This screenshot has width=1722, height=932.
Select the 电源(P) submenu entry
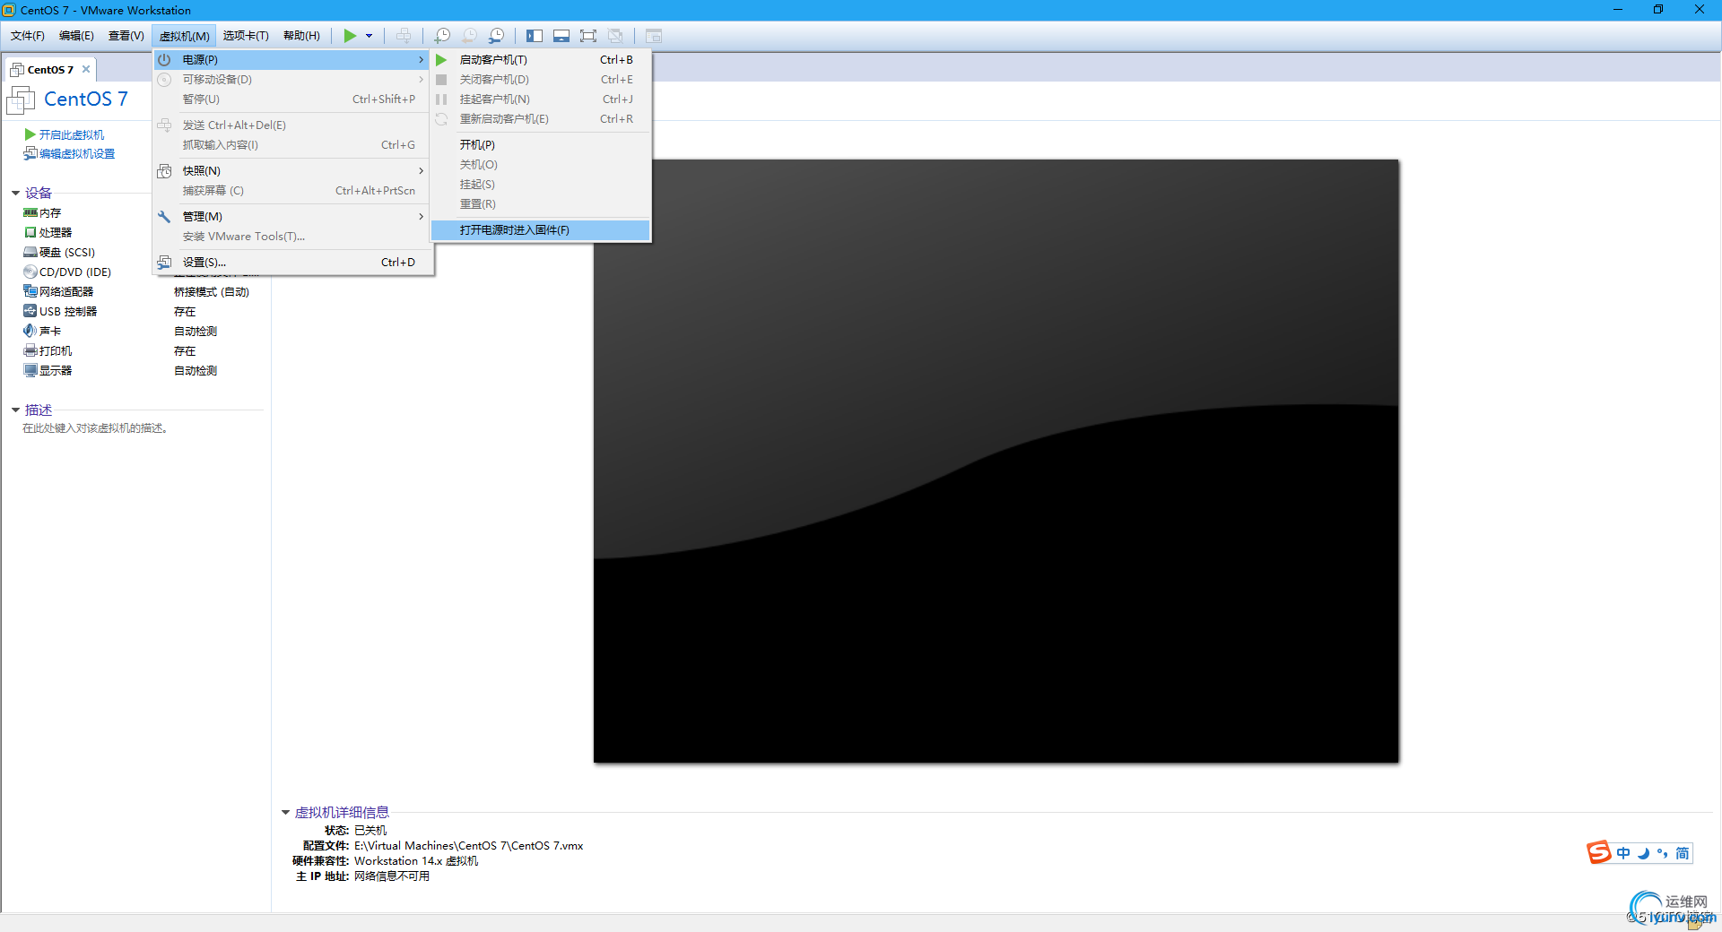(293, 59)
